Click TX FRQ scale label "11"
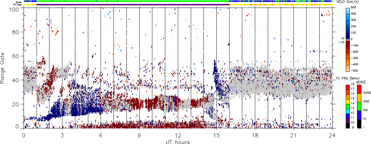 coord(352,118)
